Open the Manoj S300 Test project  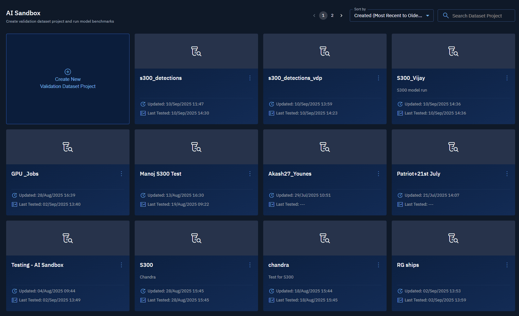[x=161, y=174]
